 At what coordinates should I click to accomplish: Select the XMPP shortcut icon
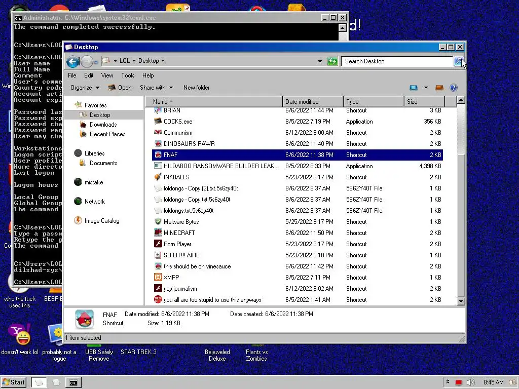click(x=158, y=277)
